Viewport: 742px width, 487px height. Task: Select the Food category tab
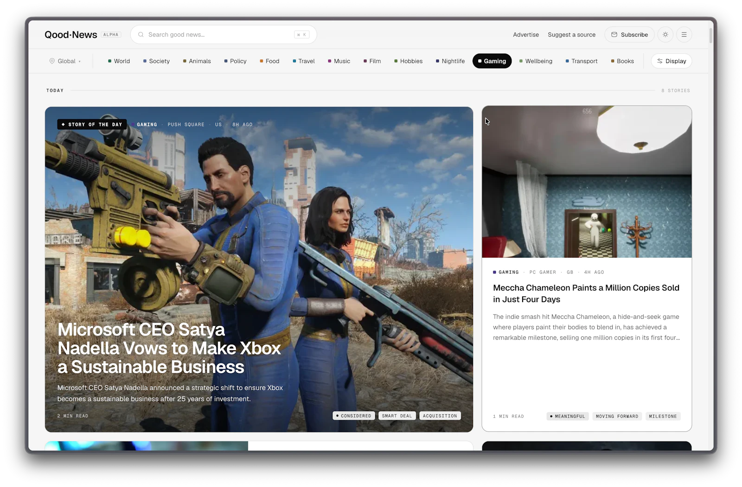coord(269,61)
